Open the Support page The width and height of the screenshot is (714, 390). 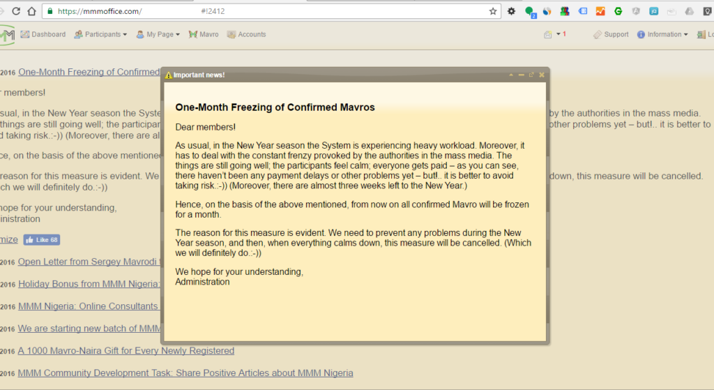tap(611, 34)
